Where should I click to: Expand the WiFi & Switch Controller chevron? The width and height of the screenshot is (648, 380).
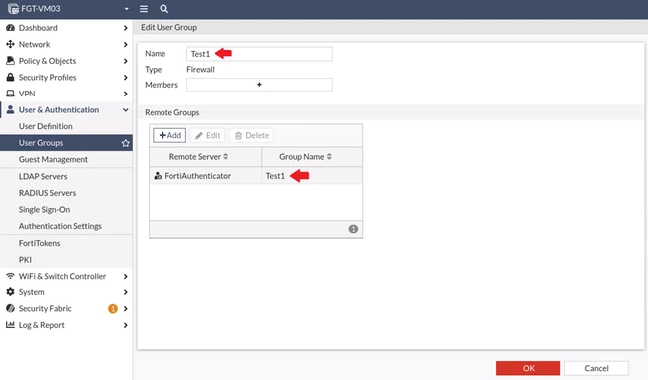126,276
